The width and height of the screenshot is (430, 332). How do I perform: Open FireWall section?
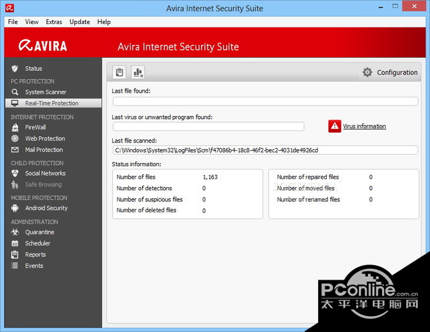(x=36, y=128)
